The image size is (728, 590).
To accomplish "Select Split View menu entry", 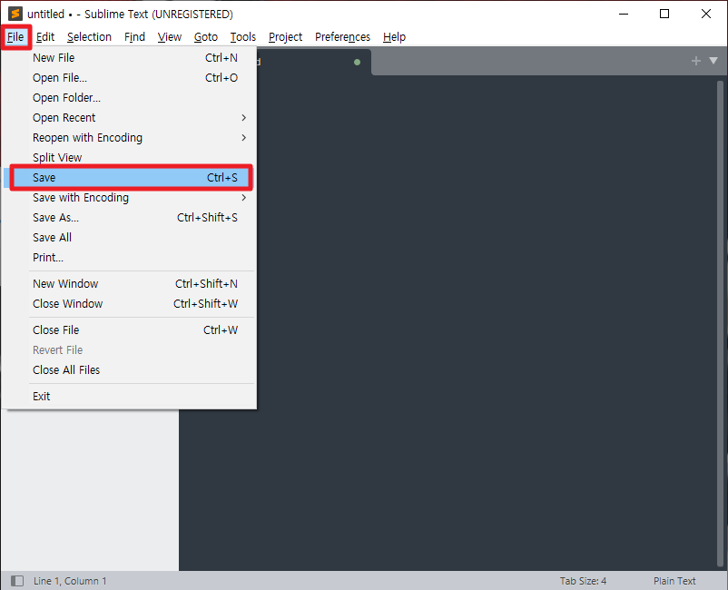I will (x=129, y=157).
